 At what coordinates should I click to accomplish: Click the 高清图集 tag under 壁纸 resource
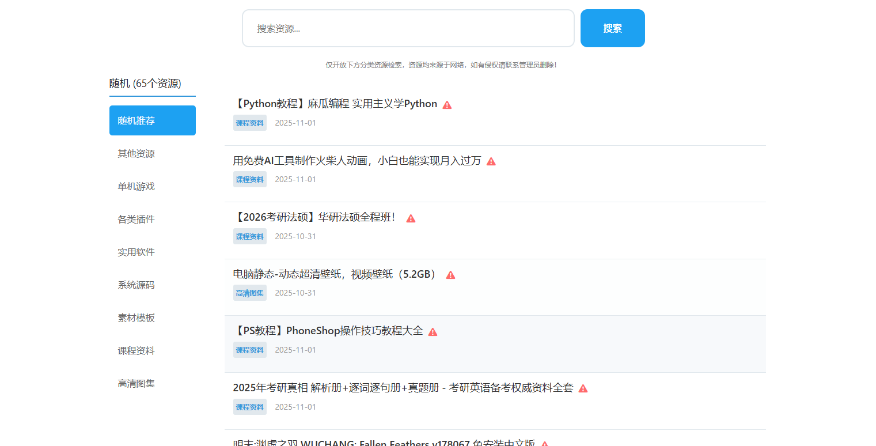[249, 293]
